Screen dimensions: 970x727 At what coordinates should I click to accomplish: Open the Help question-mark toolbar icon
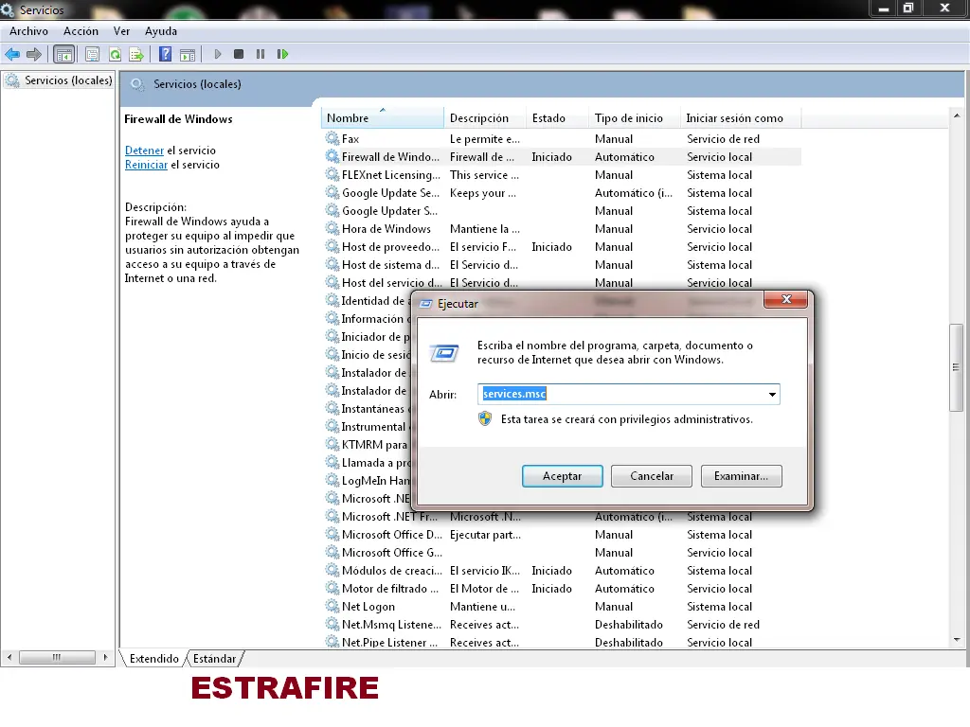tap(165, 54)
